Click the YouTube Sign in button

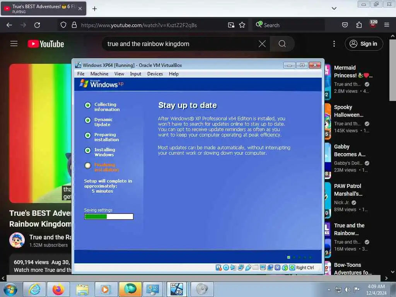coord(364,44)
